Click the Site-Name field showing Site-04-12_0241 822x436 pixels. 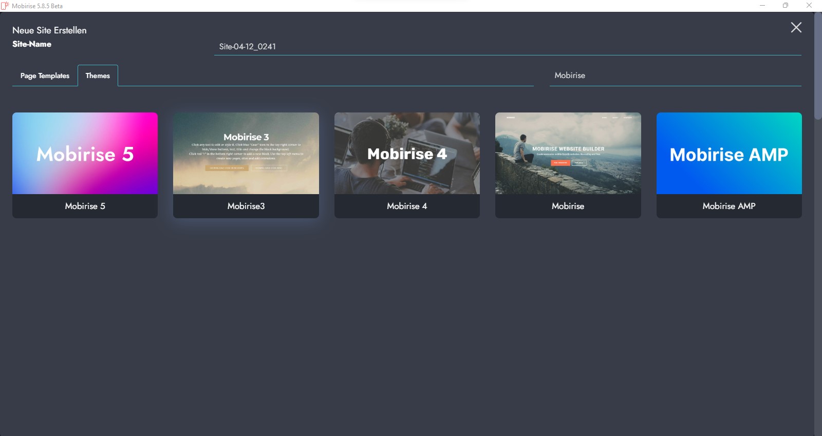[507, 47]
